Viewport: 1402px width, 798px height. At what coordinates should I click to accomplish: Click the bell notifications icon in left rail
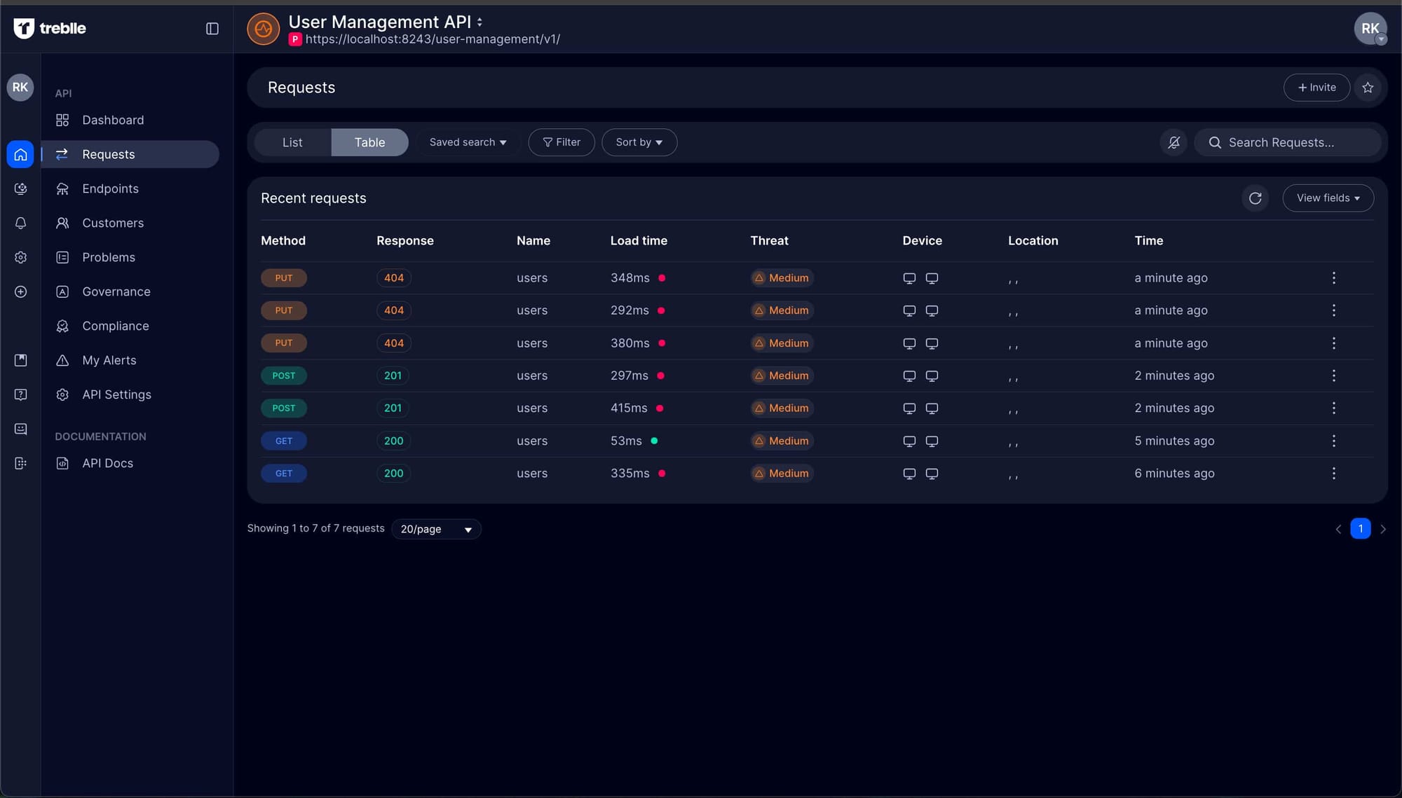point(20,223)
